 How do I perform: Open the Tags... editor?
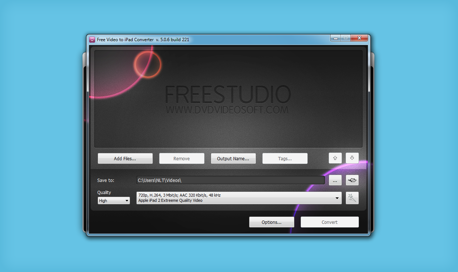[x=285, y=158]
